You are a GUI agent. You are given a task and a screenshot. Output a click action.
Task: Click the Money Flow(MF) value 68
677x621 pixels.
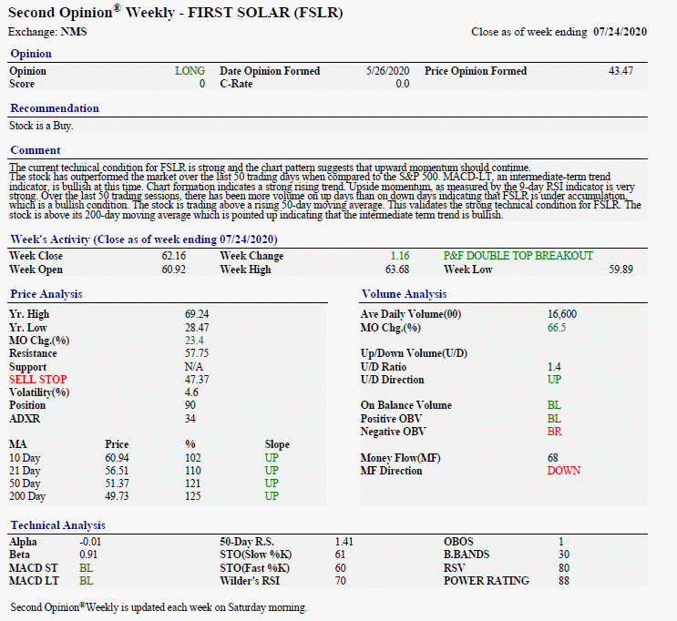(553, 458)
